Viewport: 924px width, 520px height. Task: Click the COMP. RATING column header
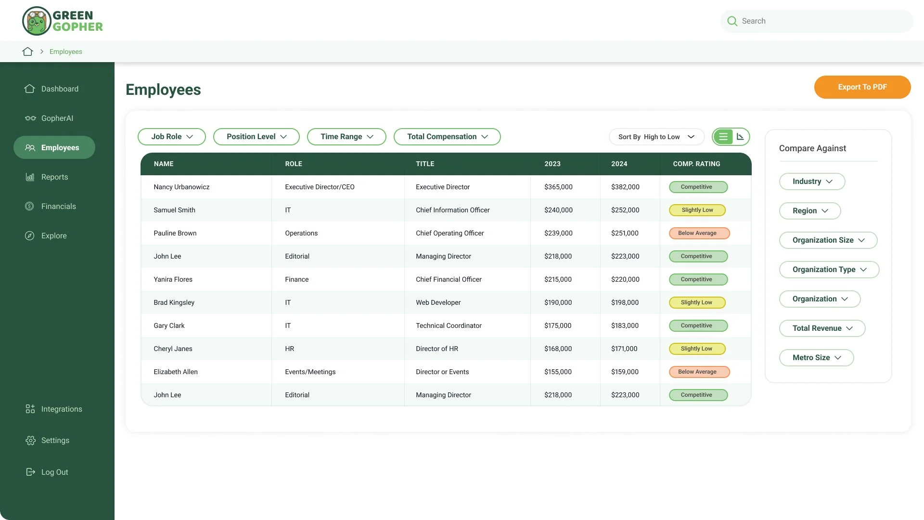point(696,164)
